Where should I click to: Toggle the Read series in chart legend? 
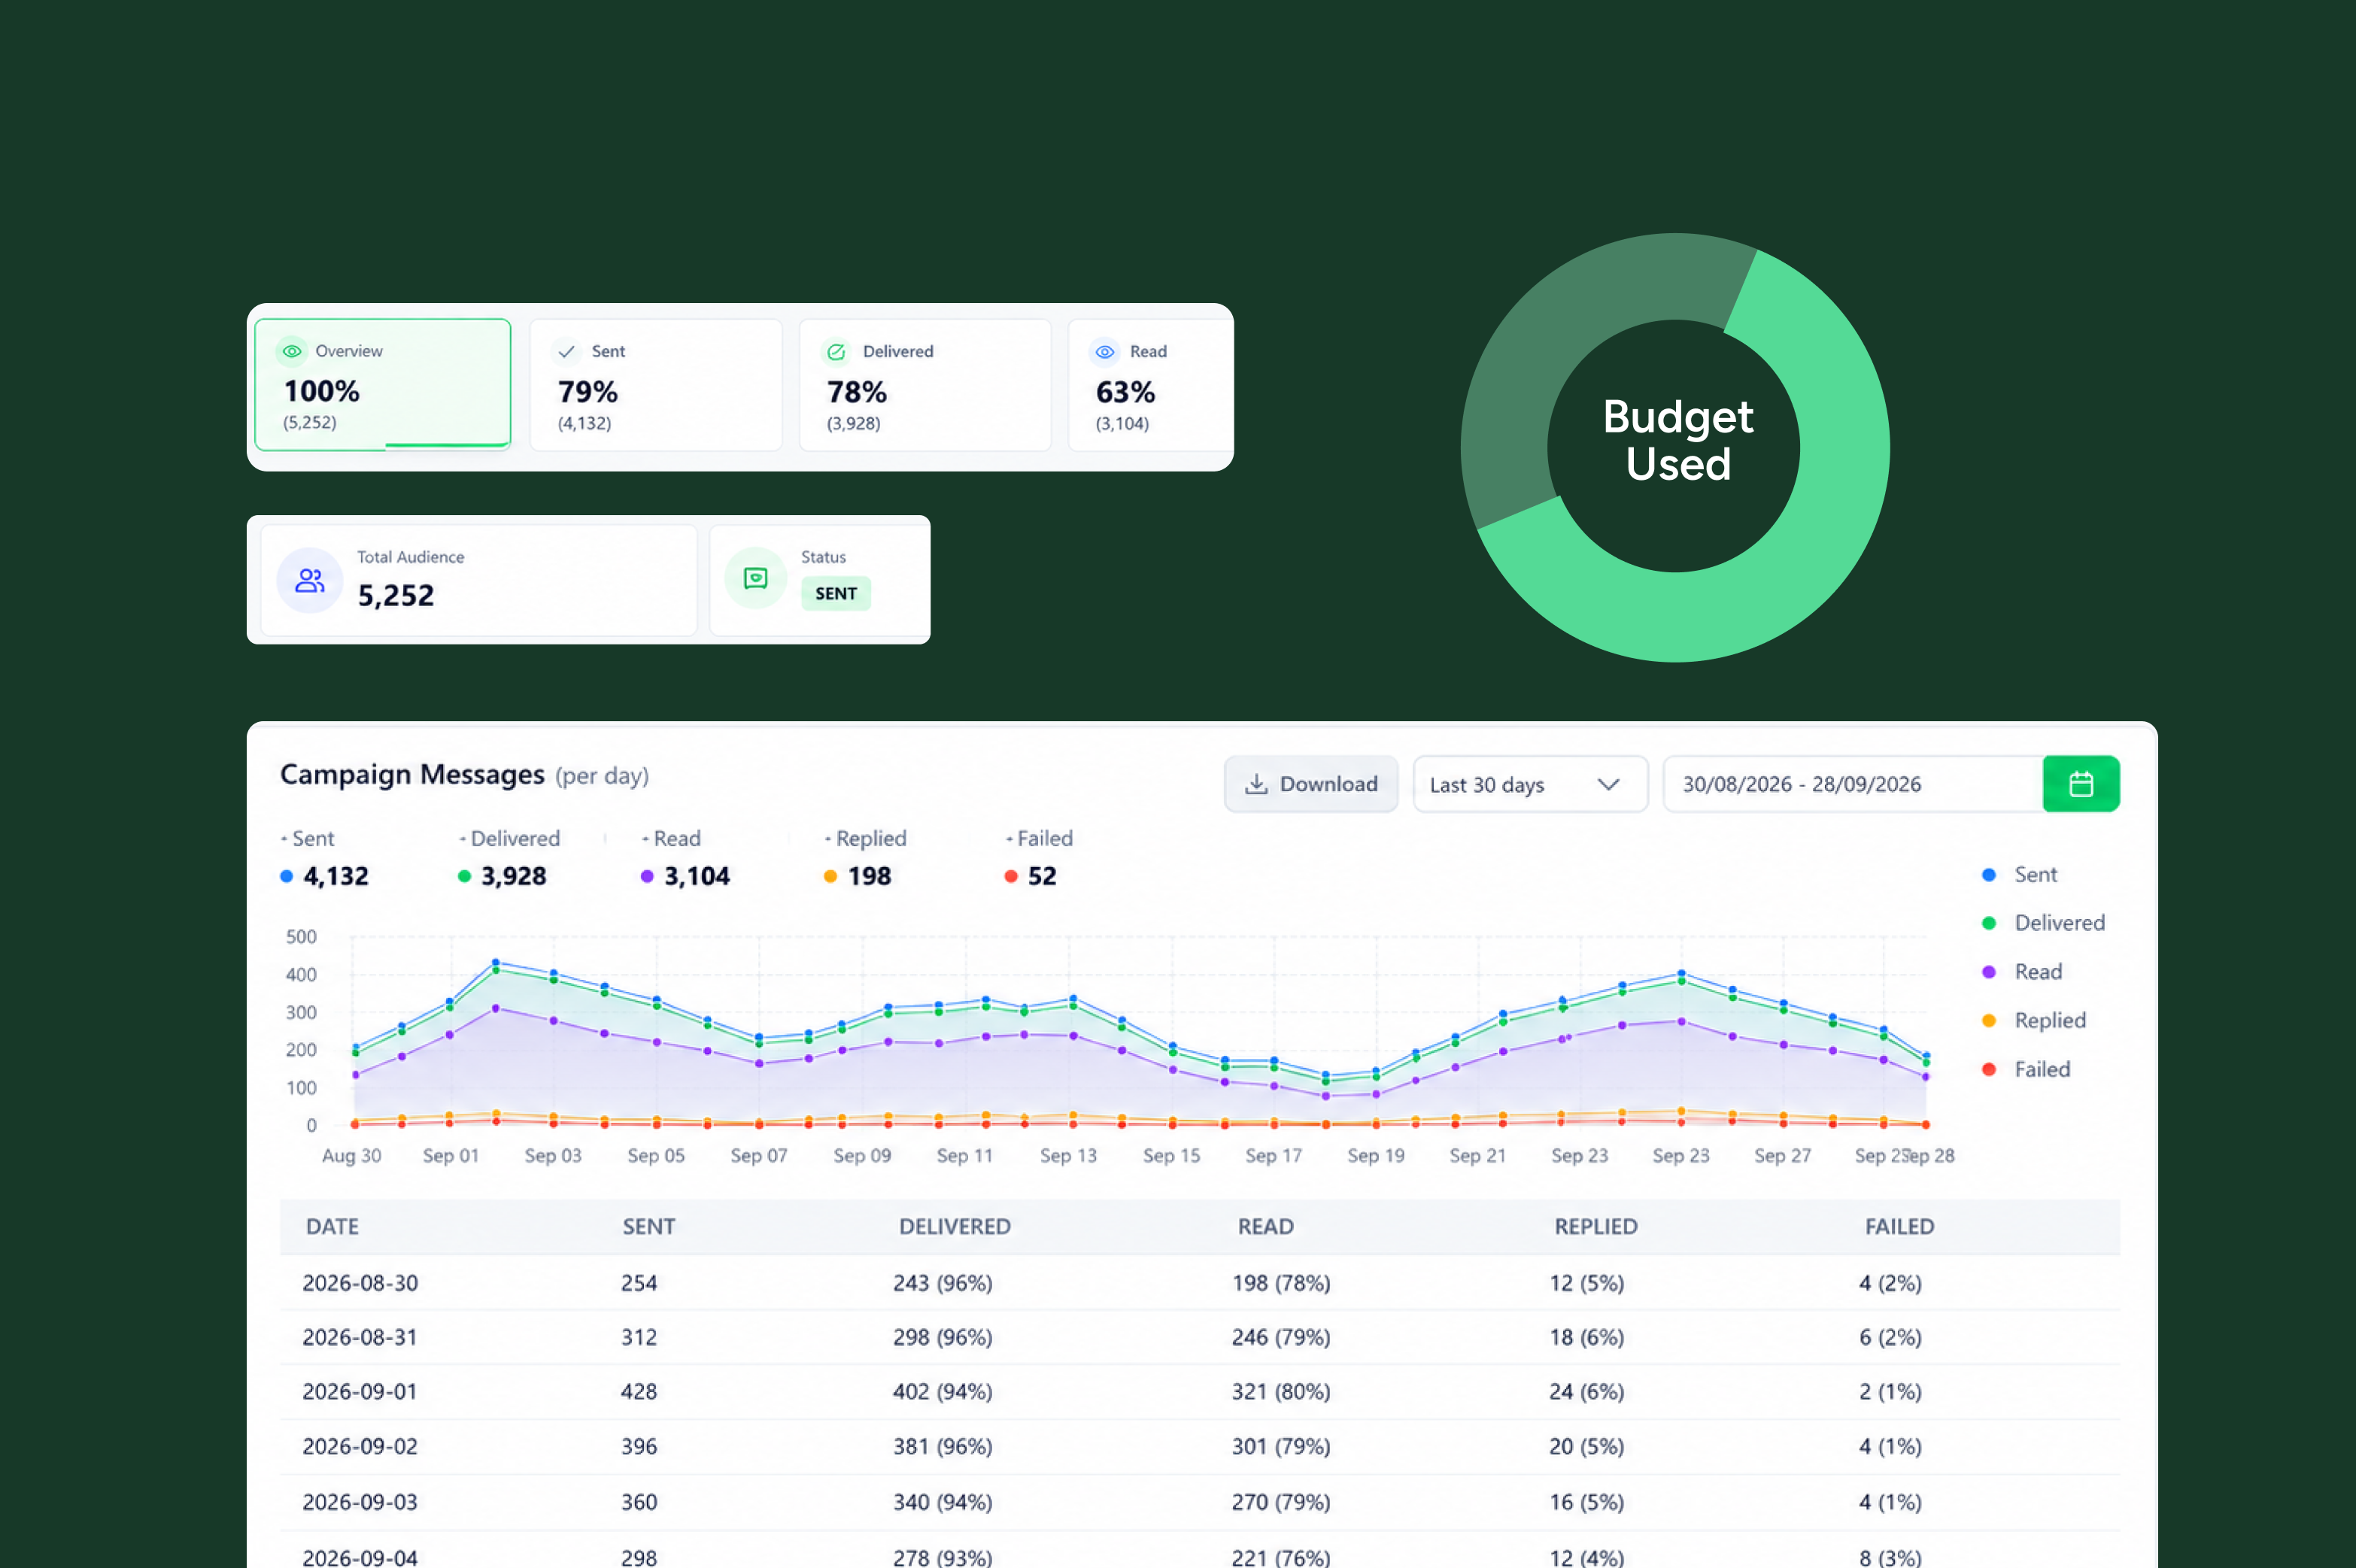click(2022, 972)
